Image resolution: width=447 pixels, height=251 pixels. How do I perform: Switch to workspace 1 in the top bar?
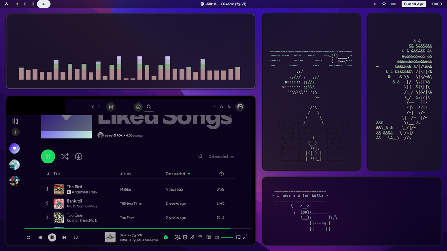(x=17, y=4)
